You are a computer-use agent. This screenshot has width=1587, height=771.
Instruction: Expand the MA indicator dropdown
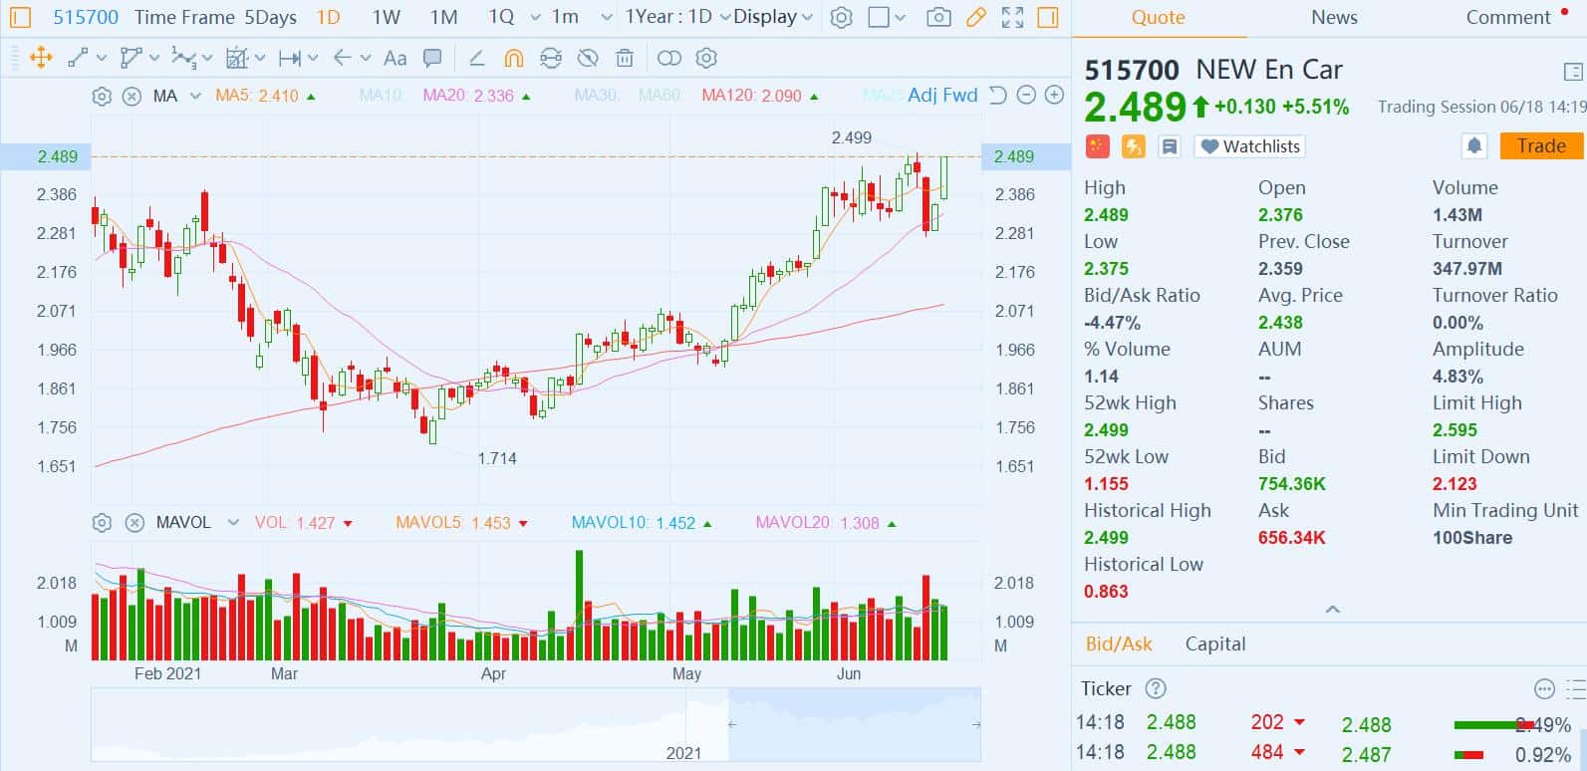coord(195,96)
